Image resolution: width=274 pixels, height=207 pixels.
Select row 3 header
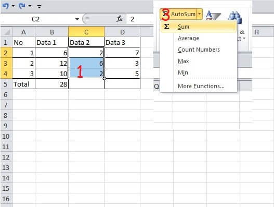6,63
